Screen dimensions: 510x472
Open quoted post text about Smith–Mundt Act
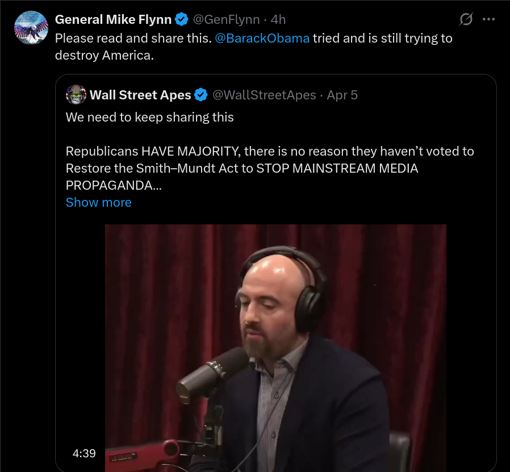click(x=270, y=168)
